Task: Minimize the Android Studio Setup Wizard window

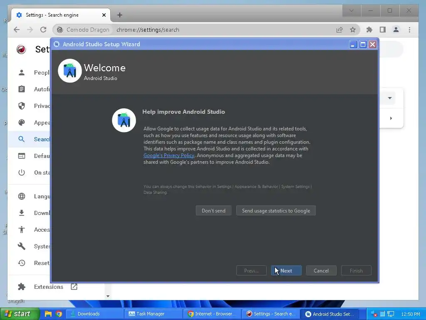Action: [353, 44]
